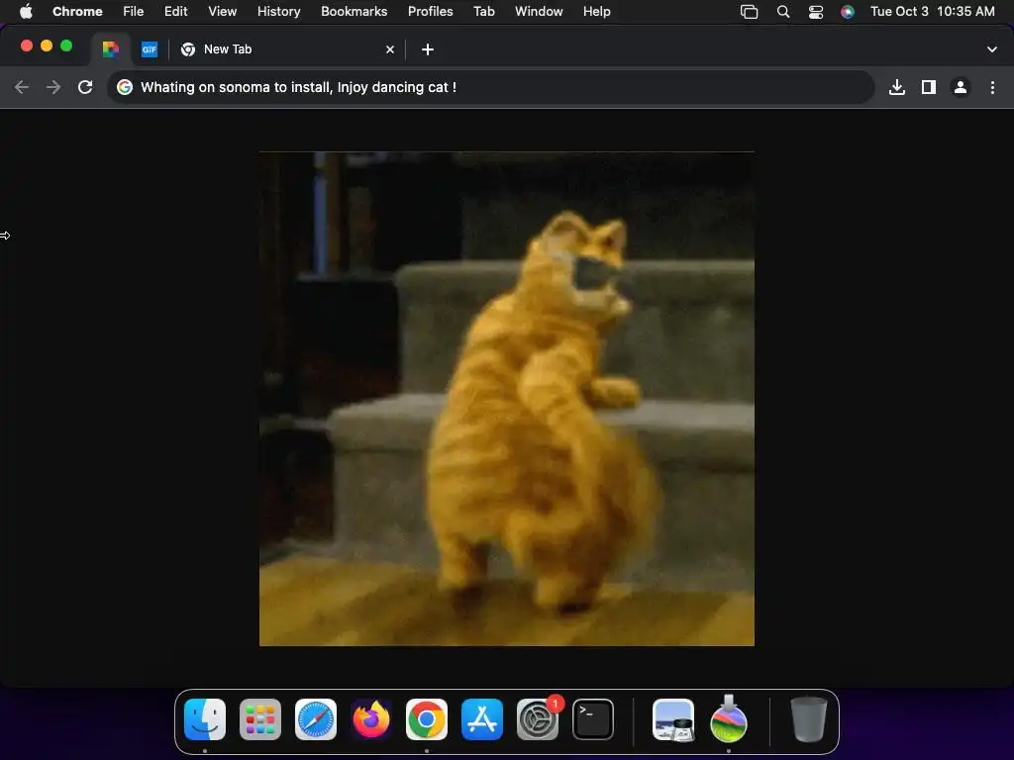
Task: Open Chrome three-dot menu
Action: (x=992, y=87)
